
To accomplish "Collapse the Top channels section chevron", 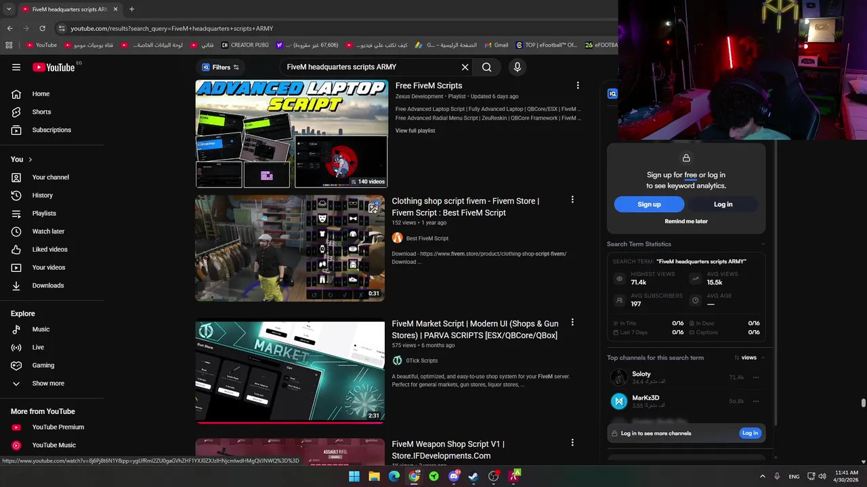I will coord(763,358).
